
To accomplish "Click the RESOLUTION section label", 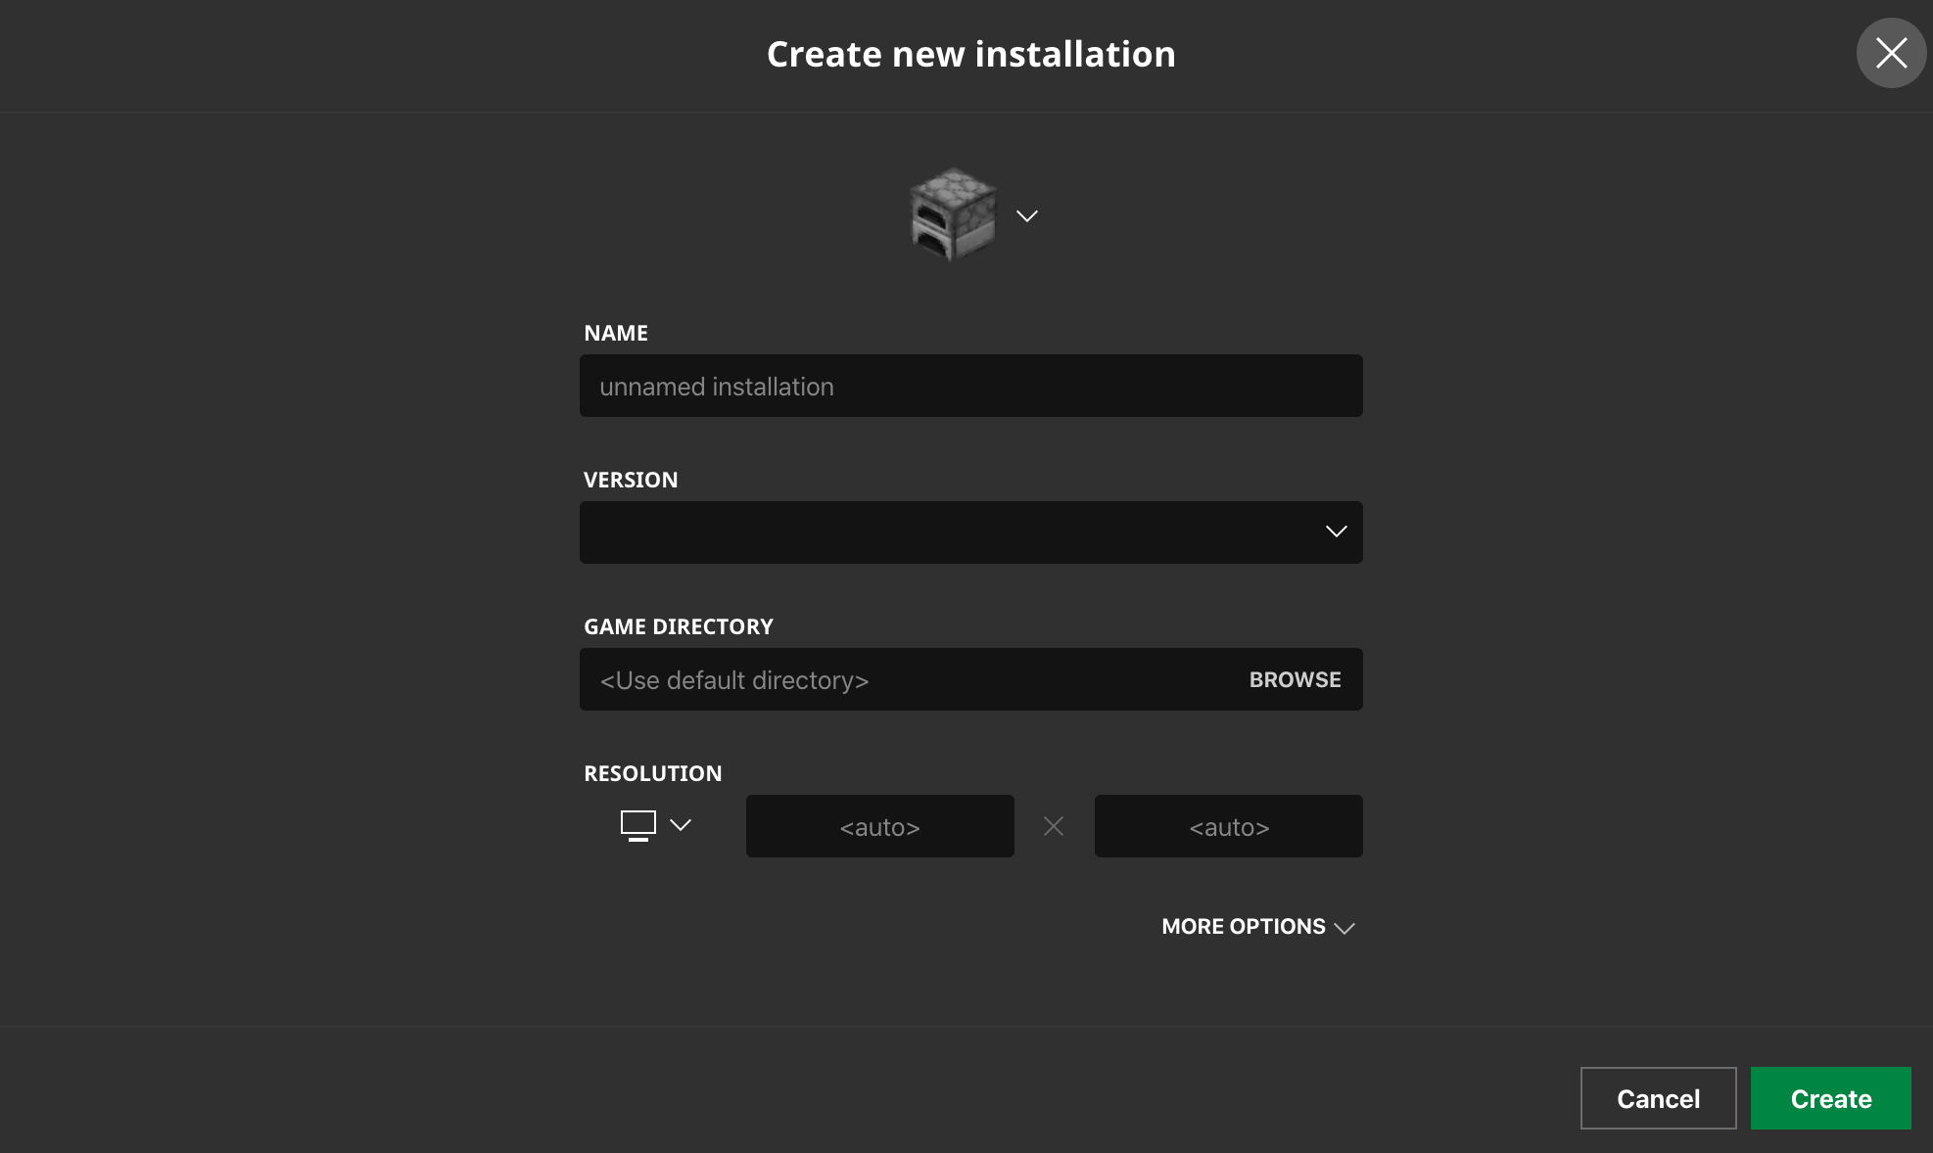I will point(652,773).
